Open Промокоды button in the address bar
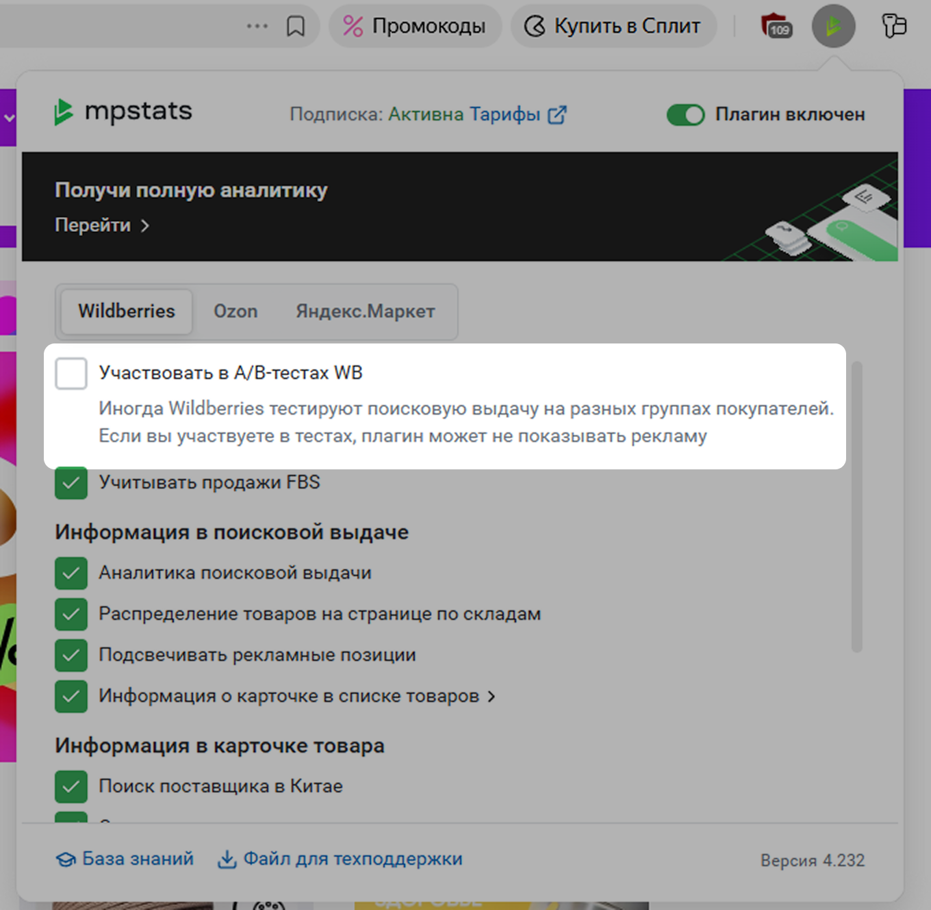 tap(415, 27)
